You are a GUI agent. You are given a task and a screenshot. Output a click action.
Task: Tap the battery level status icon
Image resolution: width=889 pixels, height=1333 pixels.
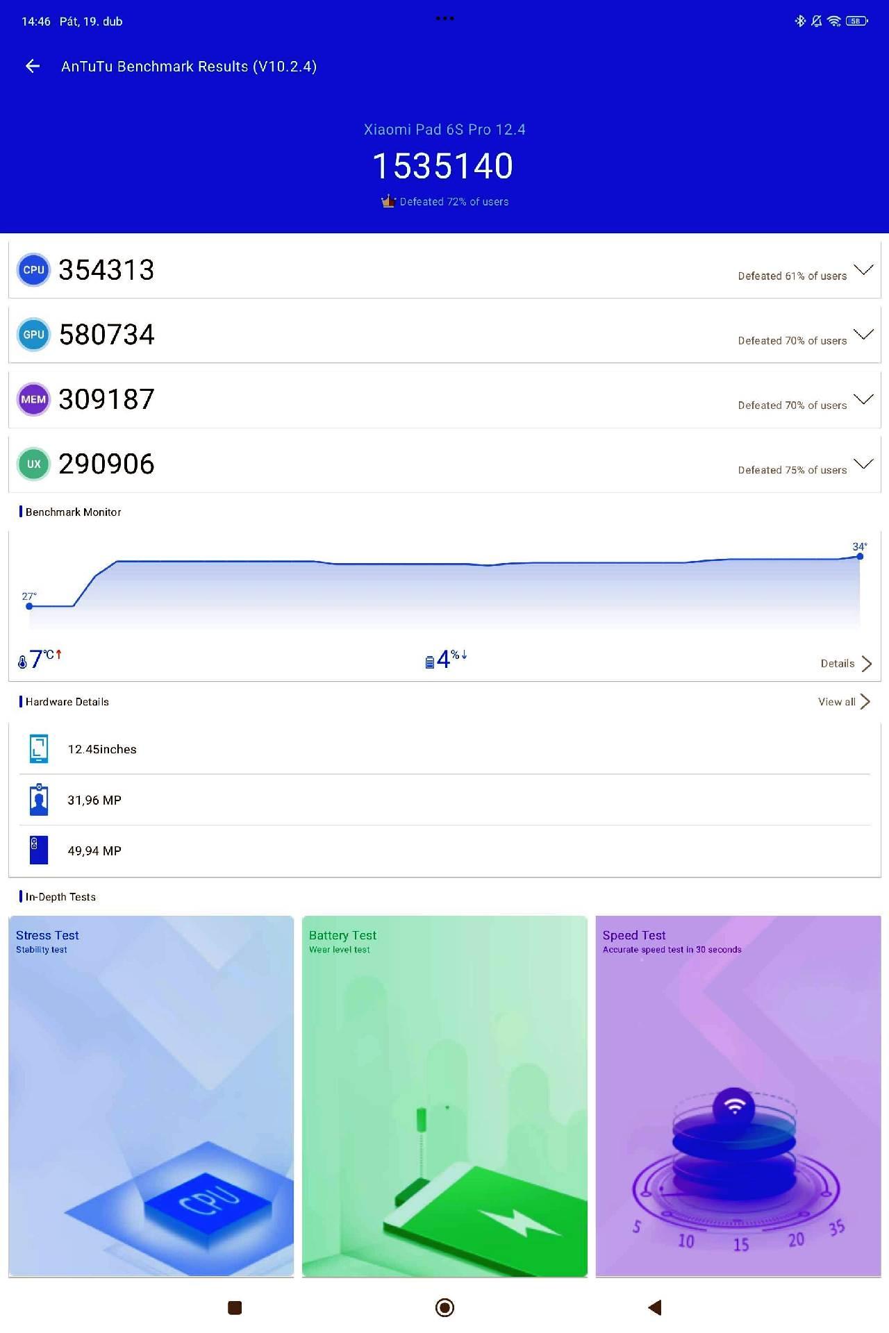point(857,21)
